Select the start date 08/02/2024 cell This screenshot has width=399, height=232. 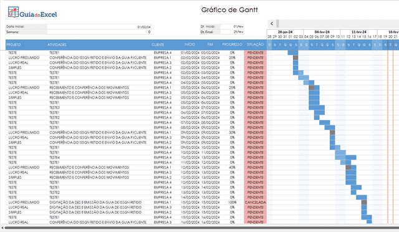click(190, 128)
